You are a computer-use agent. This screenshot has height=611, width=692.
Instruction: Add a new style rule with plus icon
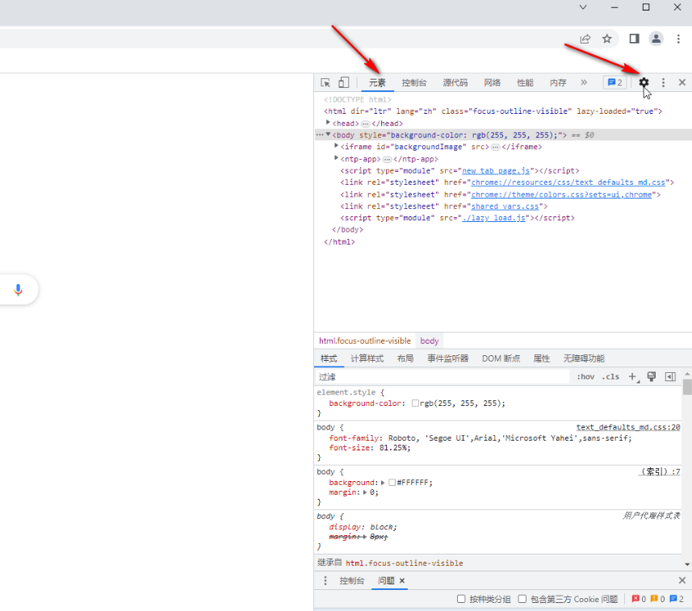click(633, 377)
